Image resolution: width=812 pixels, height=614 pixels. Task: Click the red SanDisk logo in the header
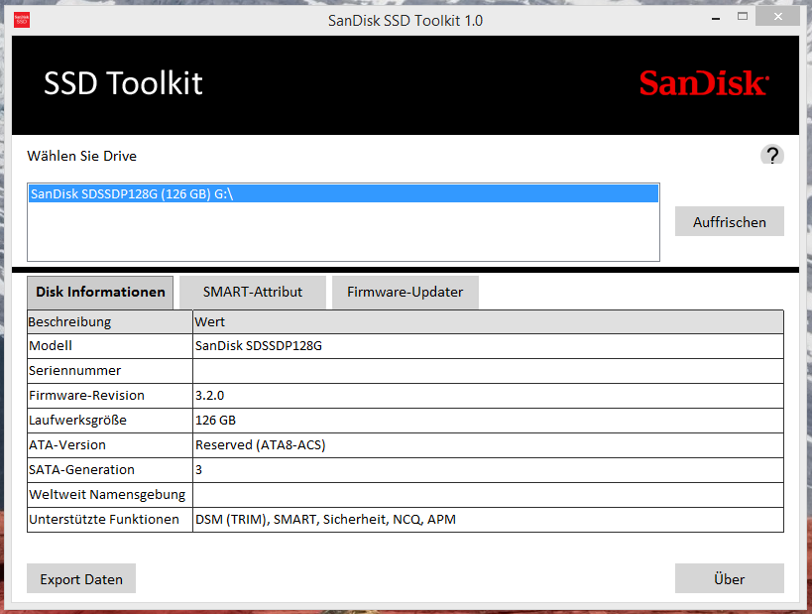pyautogui.click(x=704, y=83)
